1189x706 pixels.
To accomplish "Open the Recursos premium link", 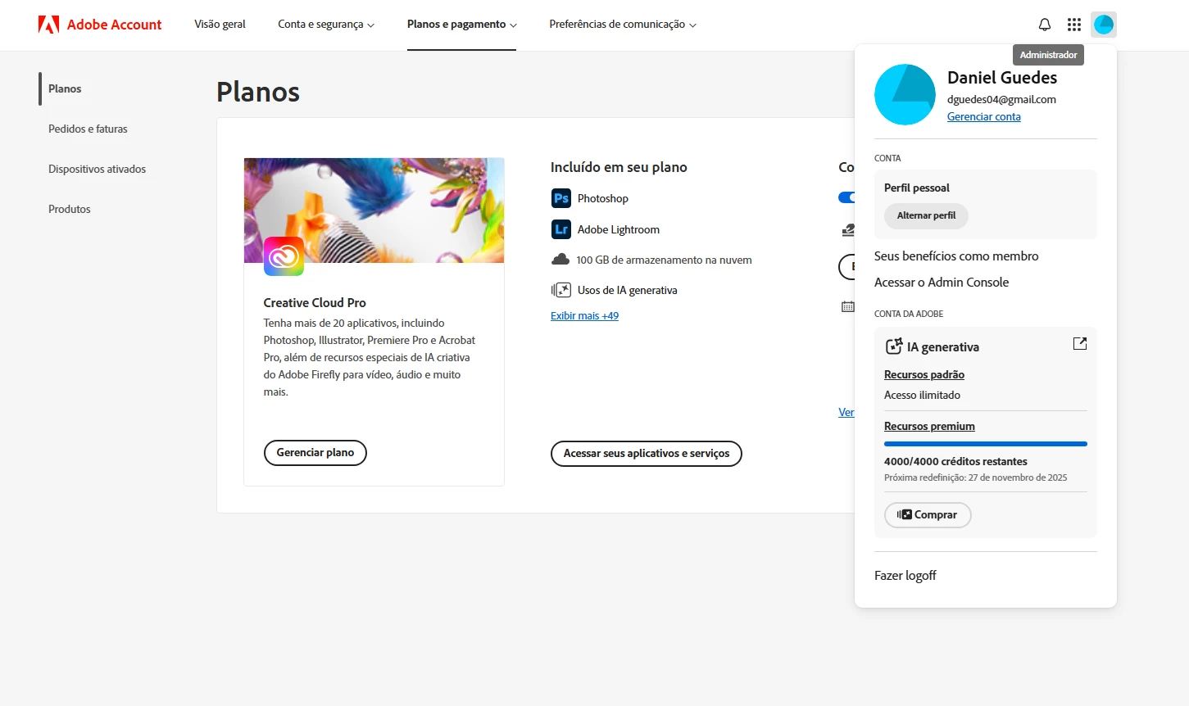I will tap(929, 426).
